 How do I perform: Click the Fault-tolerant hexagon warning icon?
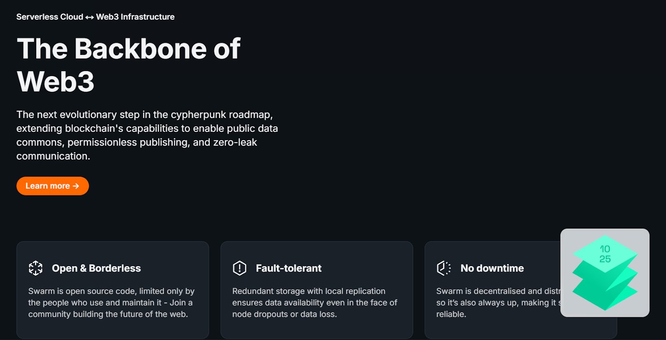point(240,268)
